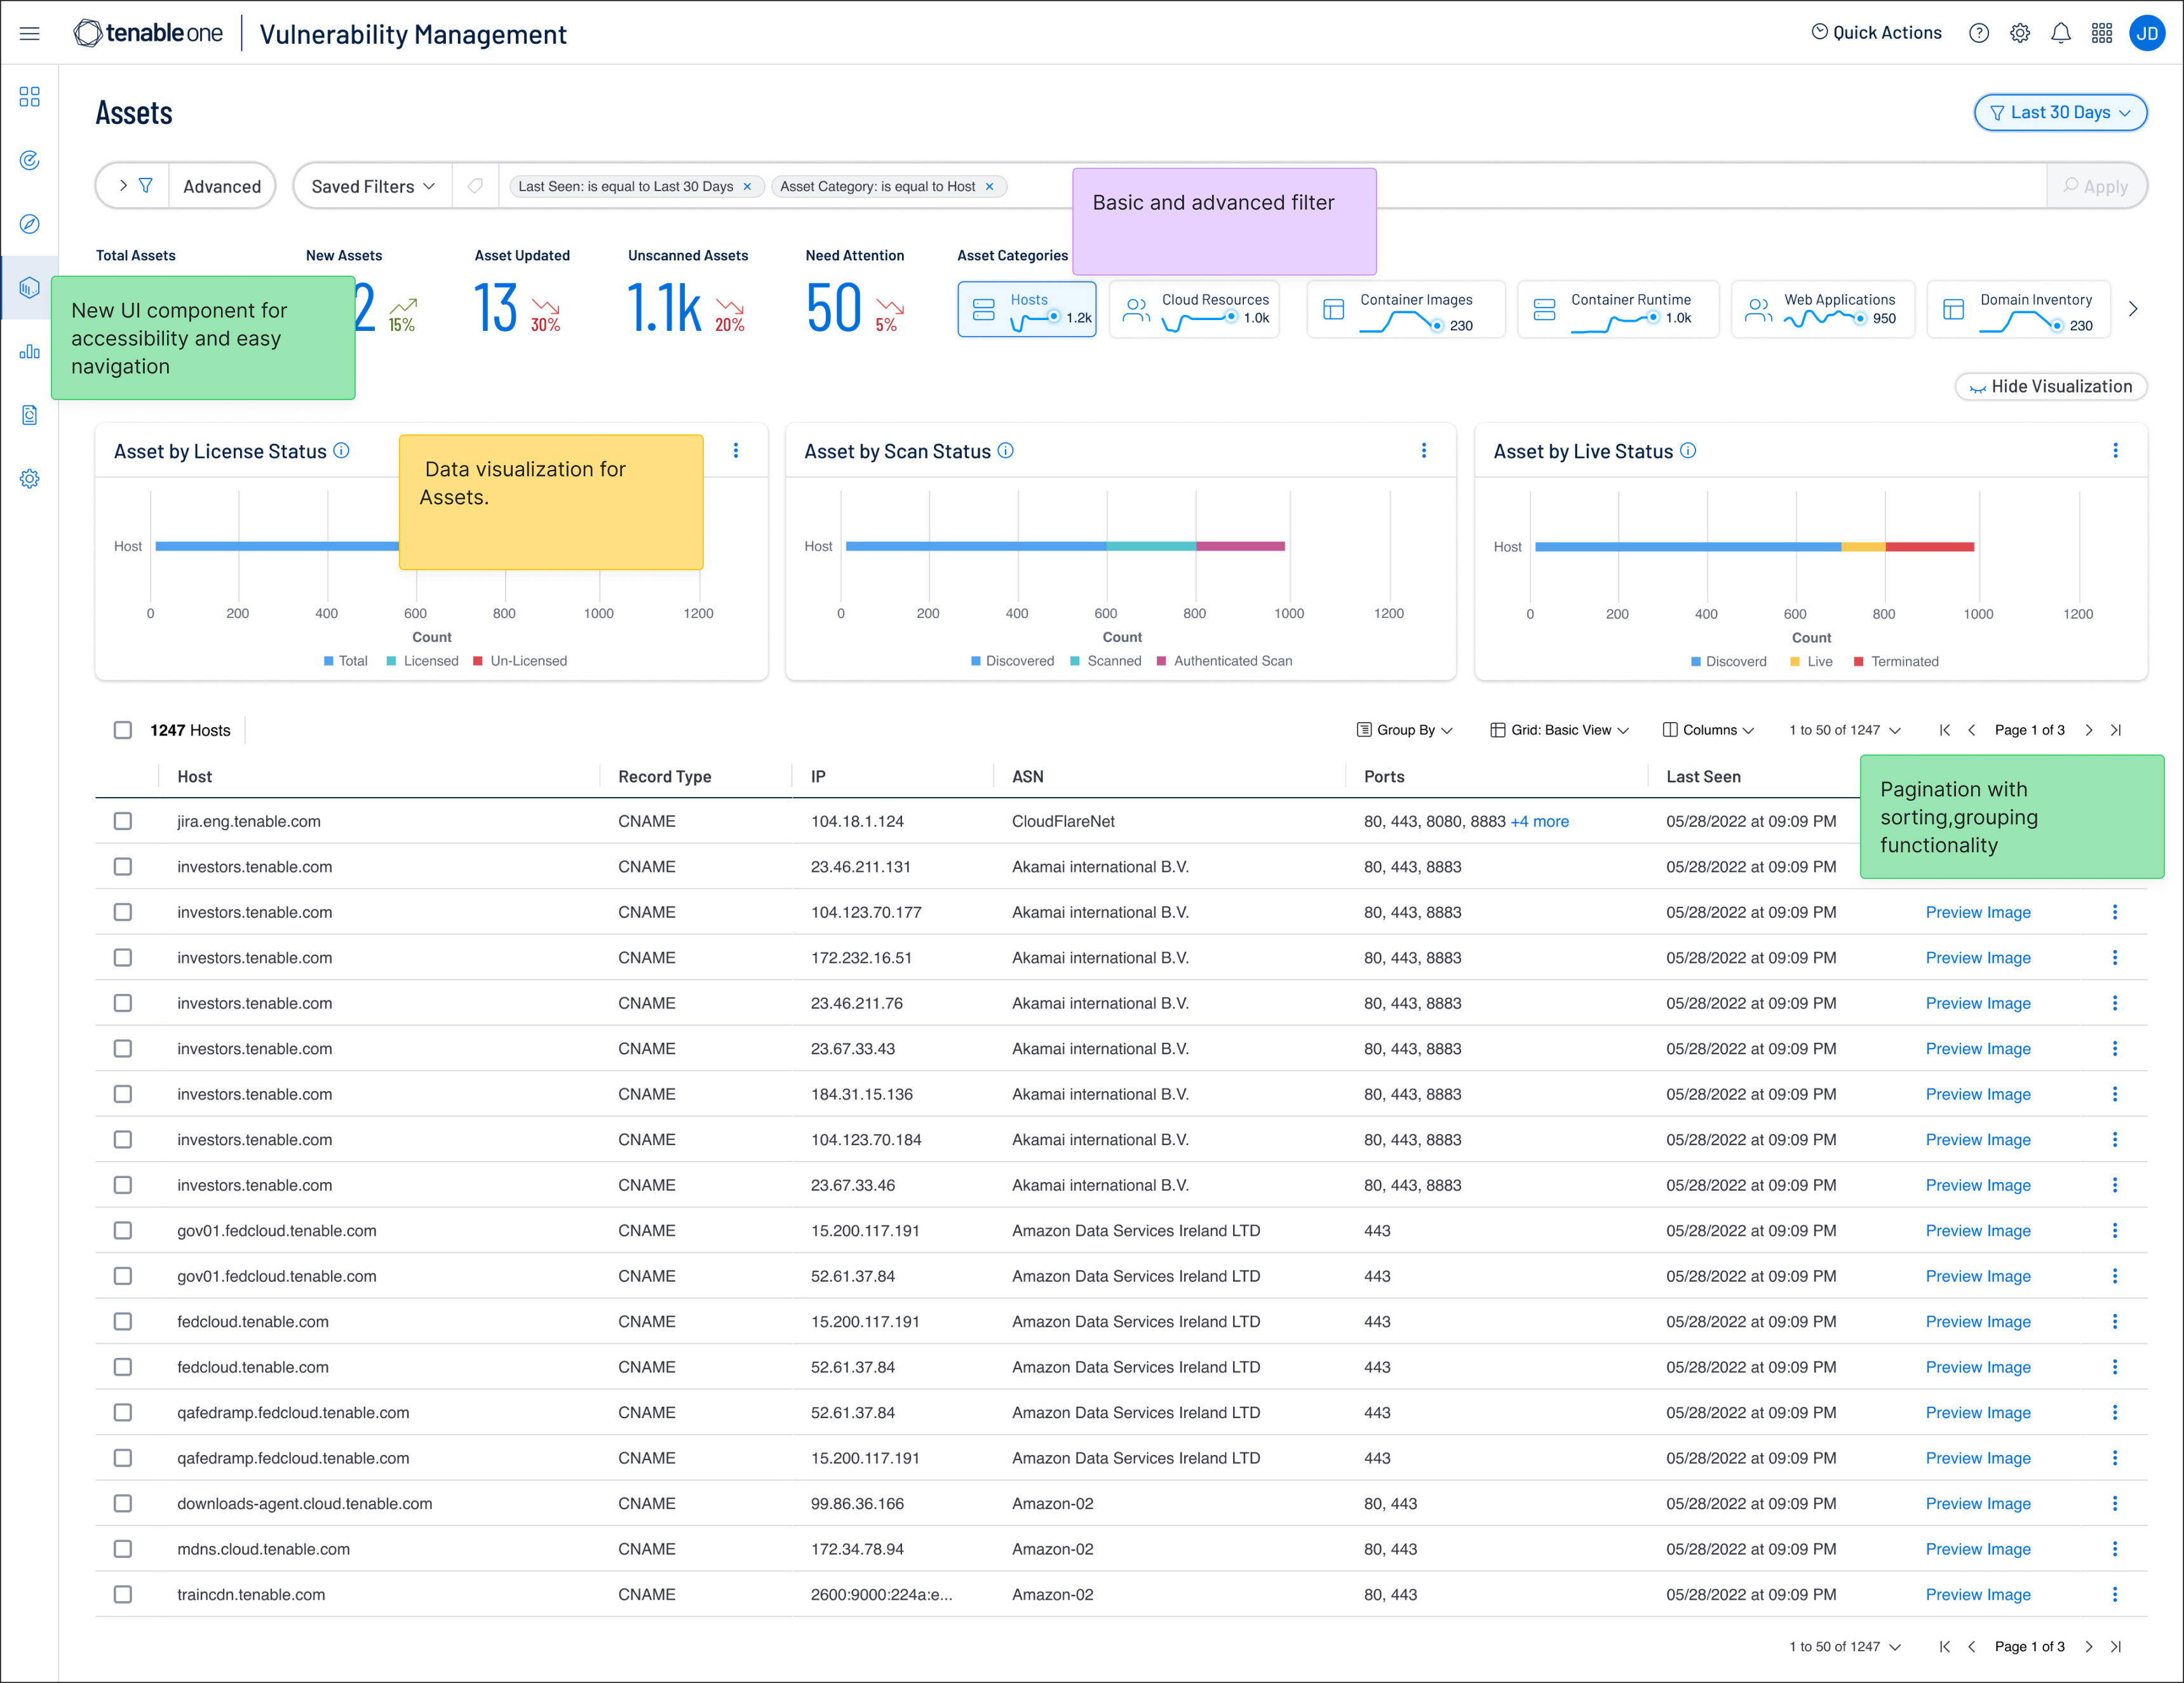Open the dashboards sidebar icon

click(29, 97)
